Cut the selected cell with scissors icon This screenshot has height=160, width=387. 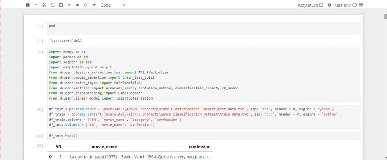(44, 5)
